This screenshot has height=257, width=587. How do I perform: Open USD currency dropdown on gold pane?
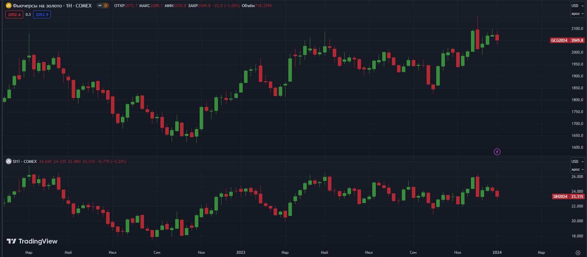[x=577, y=5]
